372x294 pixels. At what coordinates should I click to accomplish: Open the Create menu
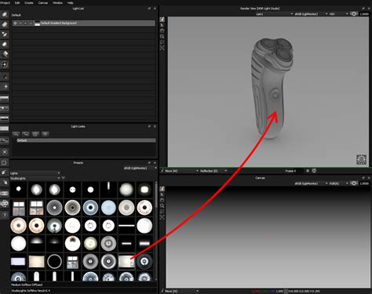[29, 3]
